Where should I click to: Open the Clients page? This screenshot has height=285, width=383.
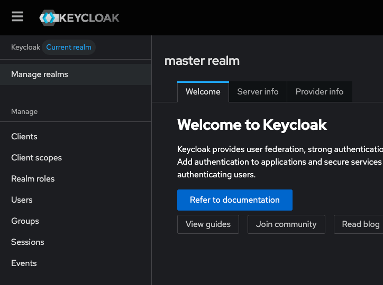coord(76,136)
